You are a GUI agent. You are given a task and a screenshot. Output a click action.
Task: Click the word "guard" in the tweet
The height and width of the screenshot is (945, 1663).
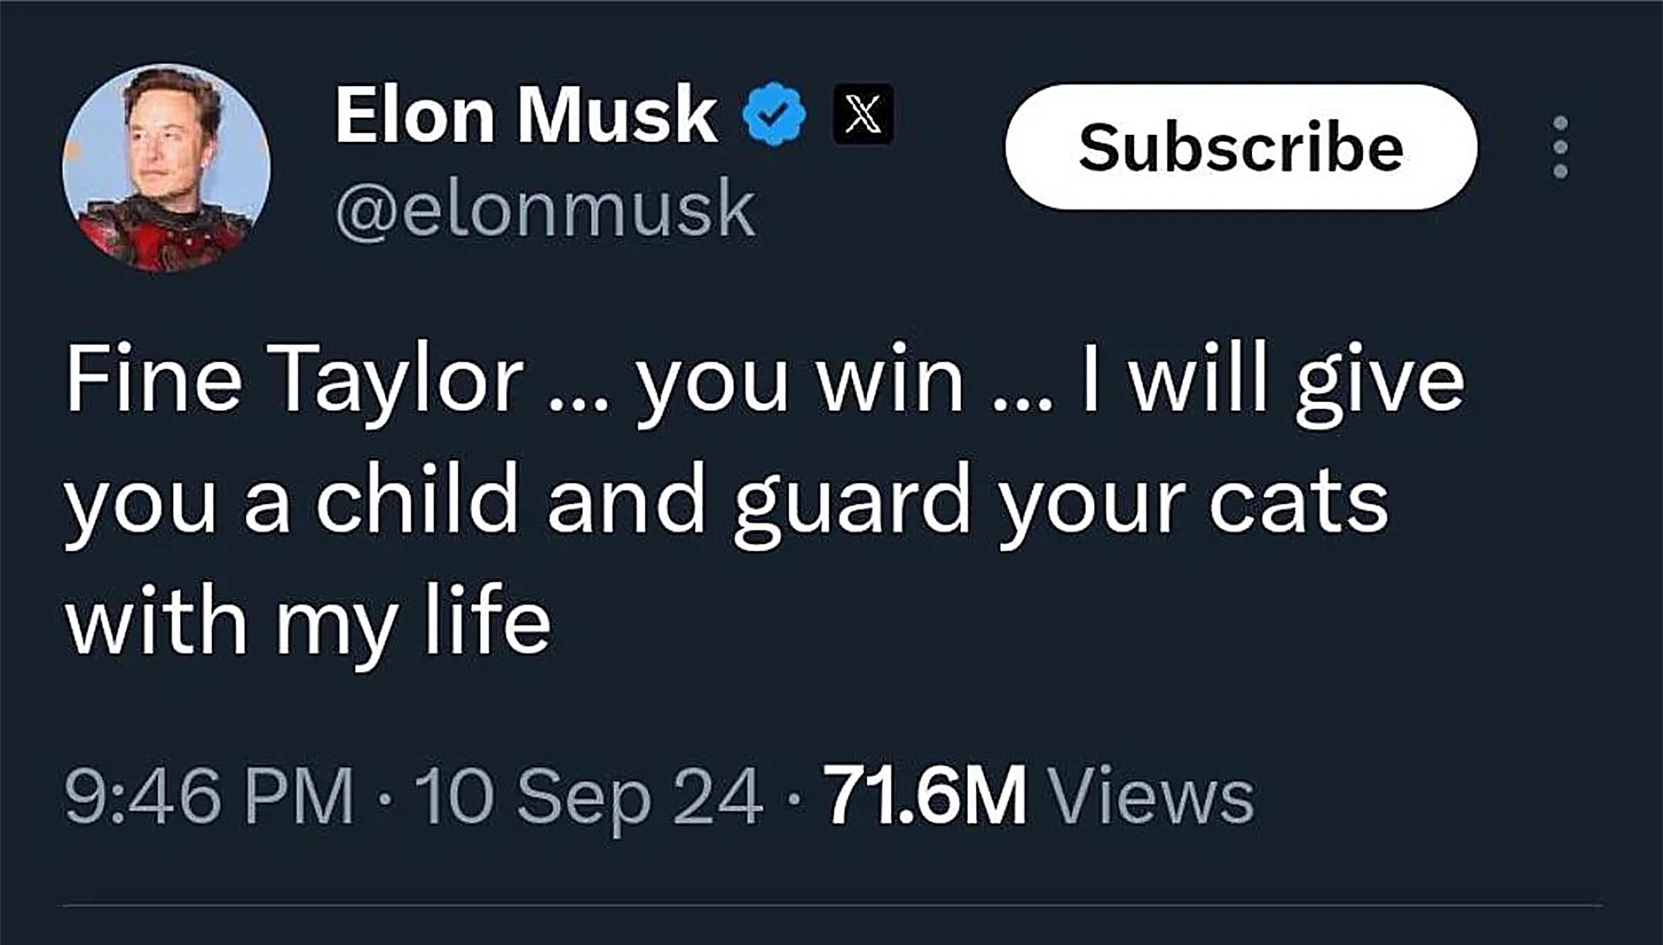(852, 502)
